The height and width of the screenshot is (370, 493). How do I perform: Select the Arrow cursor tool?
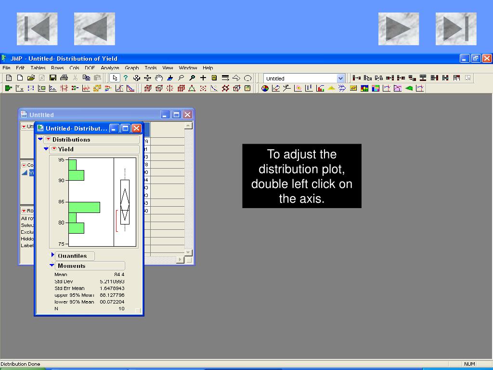(x=115, y=78)
